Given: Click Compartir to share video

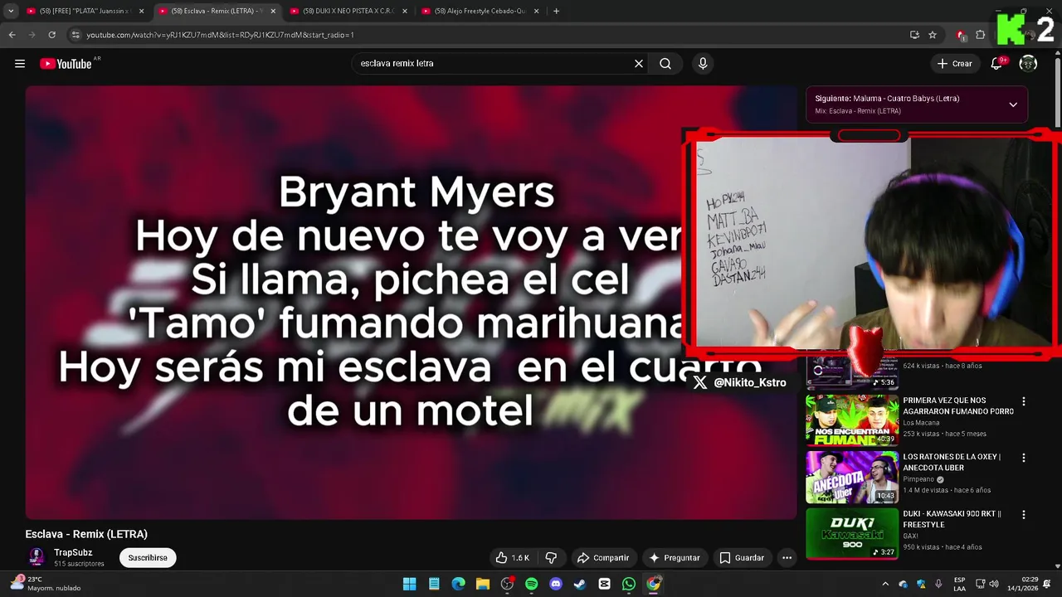Looking at the screenshot, I should pyautogui.click(x=603, y=558).
